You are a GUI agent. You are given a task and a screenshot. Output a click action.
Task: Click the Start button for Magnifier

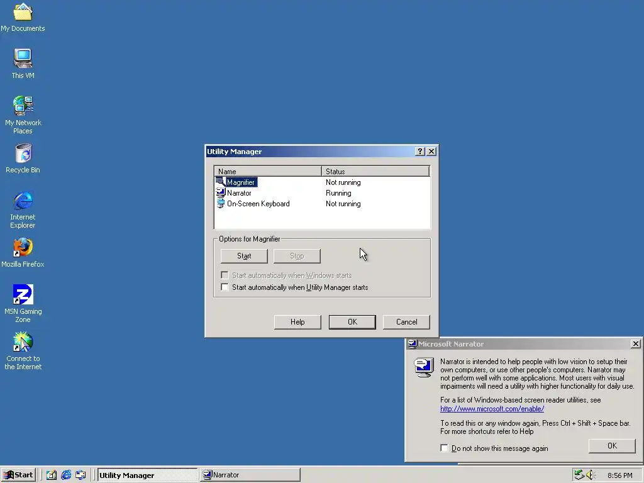[244, 256]
